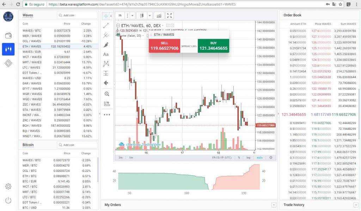Open the chart time interval dropdown arrow
Screen dimensions: 361x211
(133, 16)
